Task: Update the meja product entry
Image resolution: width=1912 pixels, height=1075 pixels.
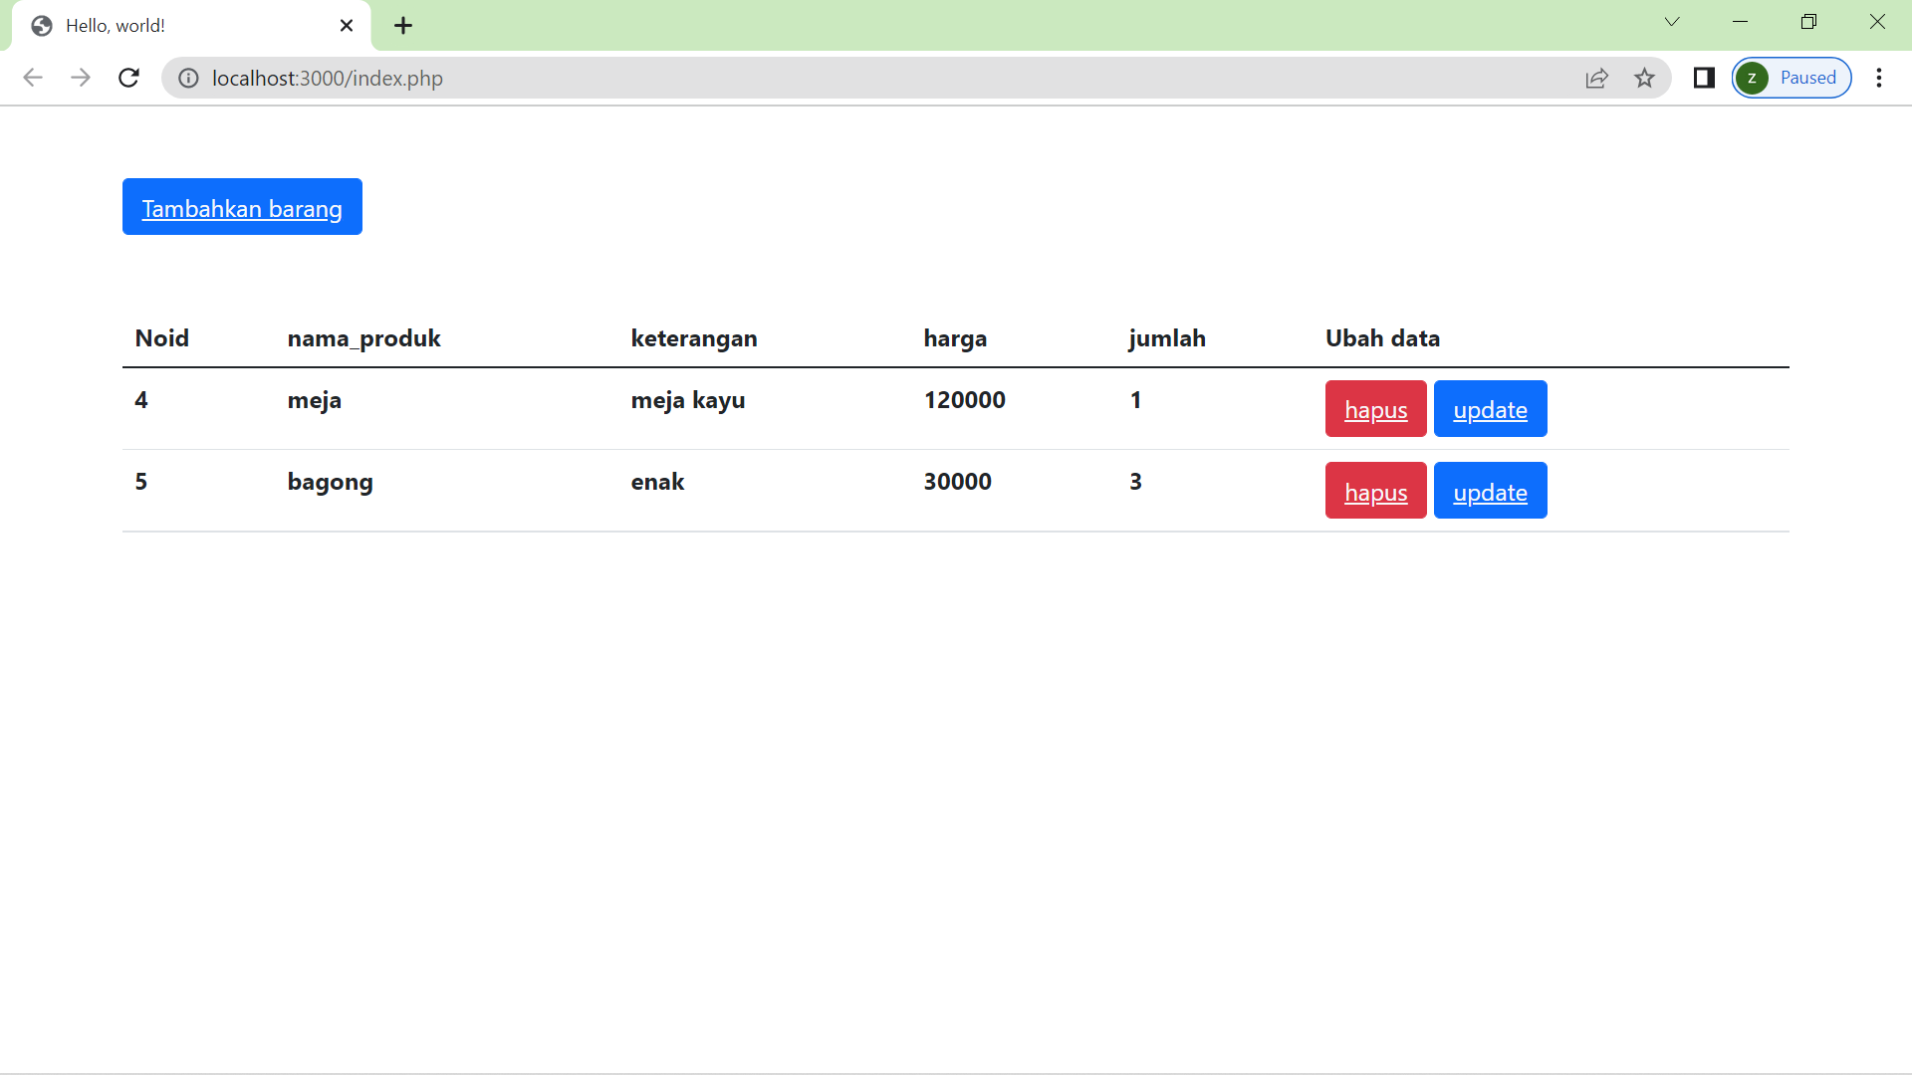Action: [1490, 408]
